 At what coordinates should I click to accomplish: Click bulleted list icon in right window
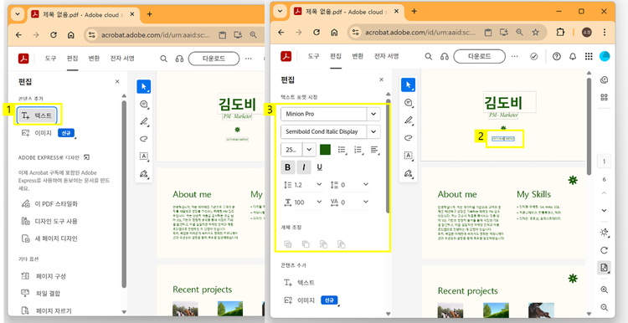[342, 150]
